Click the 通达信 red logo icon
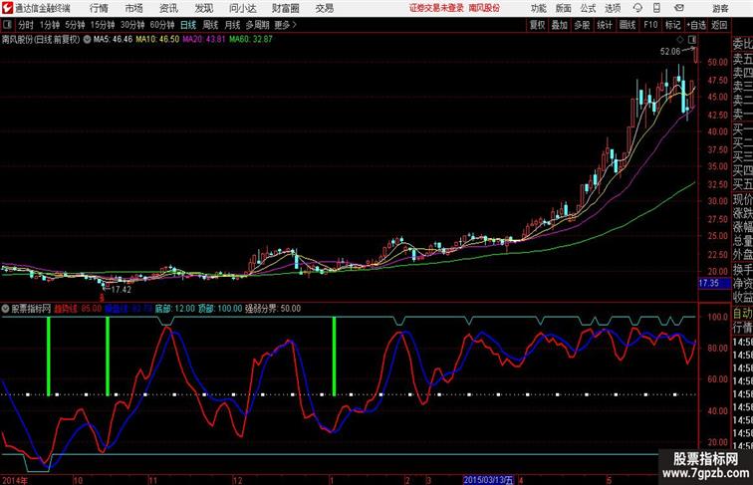The image size is (753, 485). pyautogui.click(x=7, y=8)
